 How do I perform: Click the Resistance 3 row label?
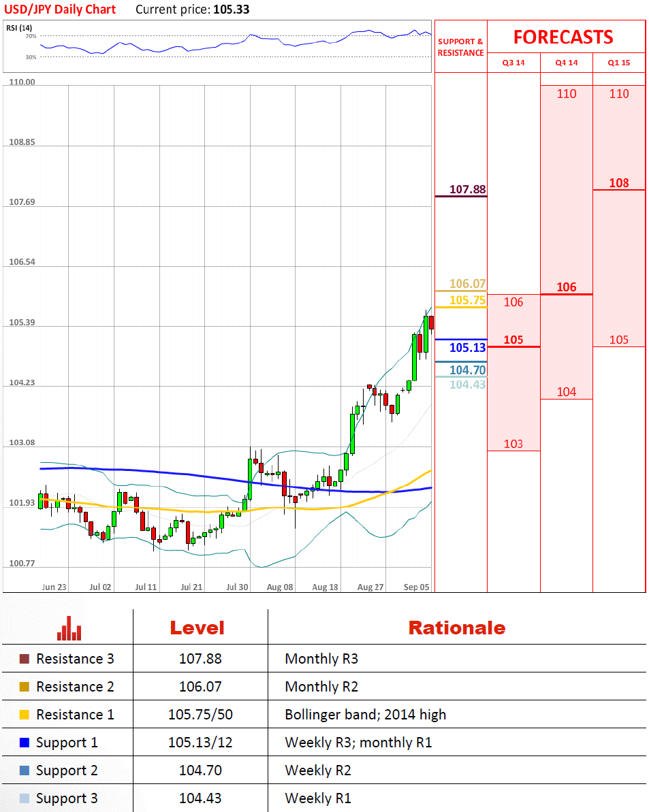tap(75, 659)
